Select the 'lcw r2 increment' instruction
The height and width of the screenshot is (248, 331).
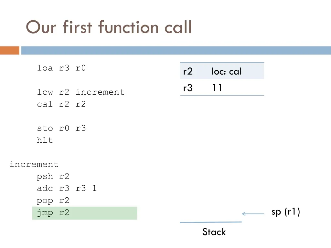pyautogui.click(x=81, y=92)
